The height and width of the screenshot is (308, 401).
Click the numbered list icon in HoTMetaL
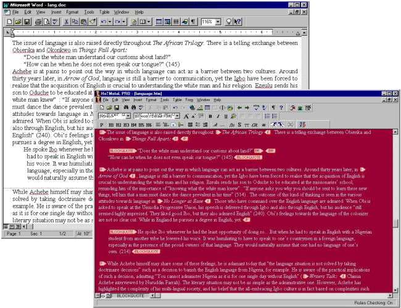tap(268, 116)
